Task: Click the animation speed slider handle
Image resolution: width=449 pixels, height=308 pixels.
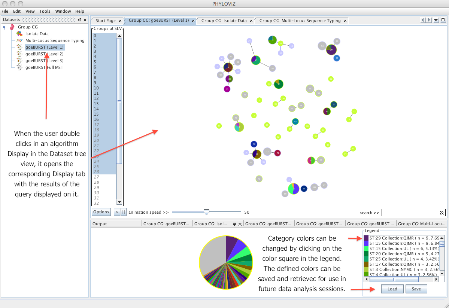Action: pyautogui.click(x=206, y=212)
